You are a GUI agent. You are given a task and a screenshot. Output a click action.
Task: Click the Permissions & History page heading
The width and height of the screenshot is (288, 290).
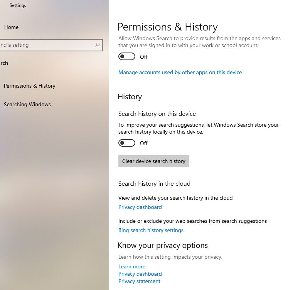pos(168,27)
